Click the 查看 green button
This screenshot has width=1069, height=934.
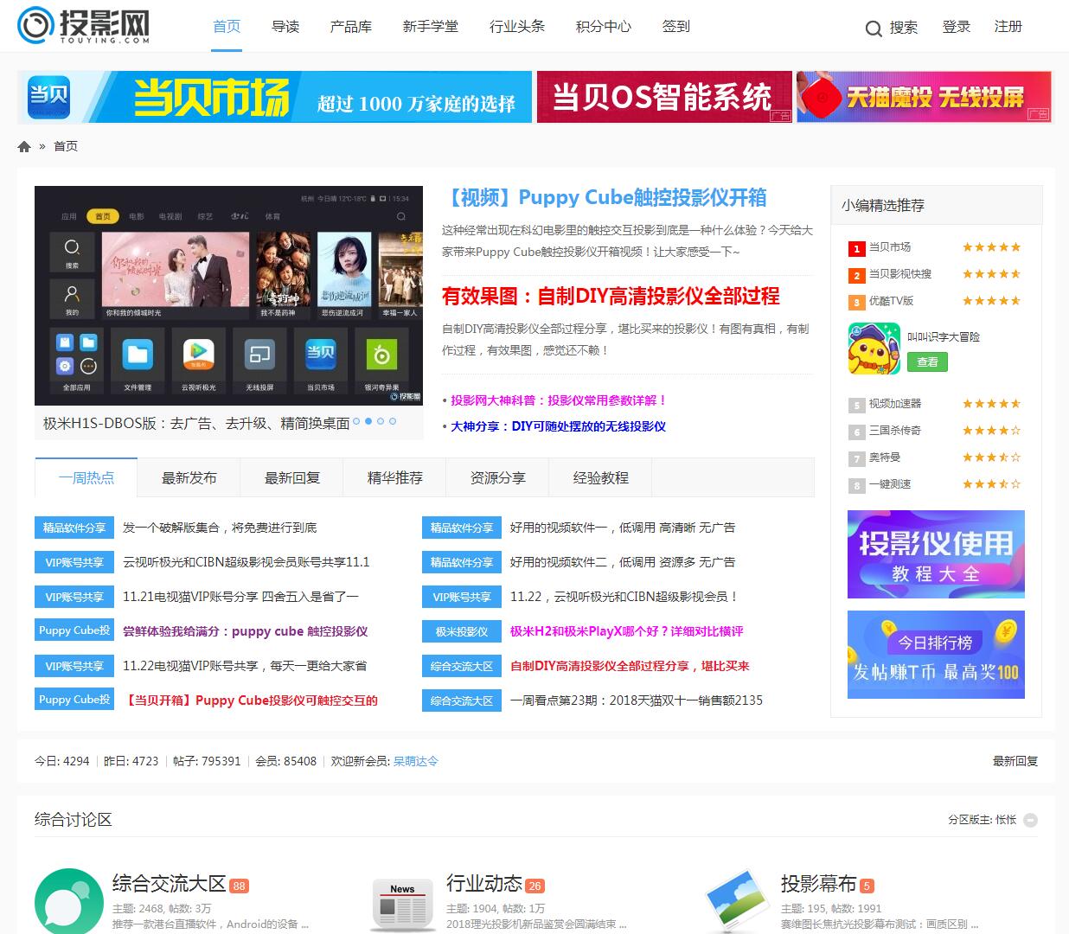(x=927, y=361)
